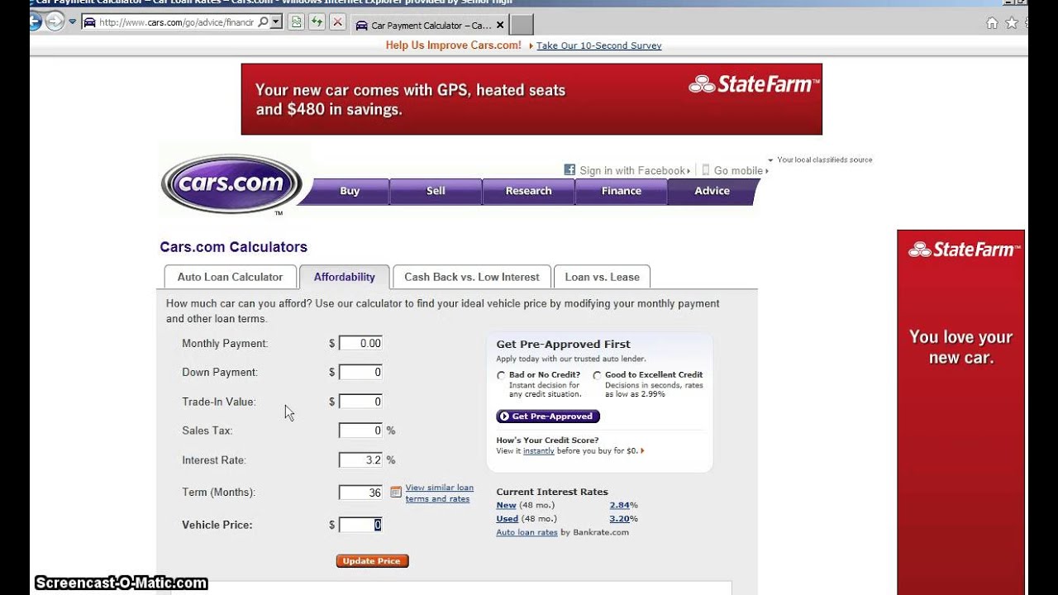Open View similar loan terms and rates link
This screenshot has height=595, width=1058.
point(439,493)
